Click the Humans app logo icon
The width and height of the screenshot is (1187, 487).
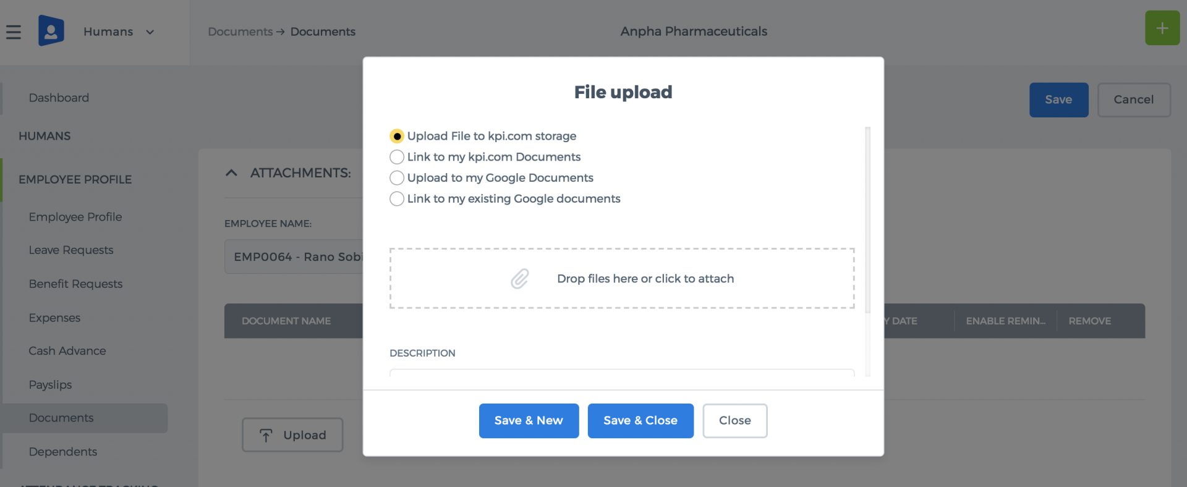51,30
